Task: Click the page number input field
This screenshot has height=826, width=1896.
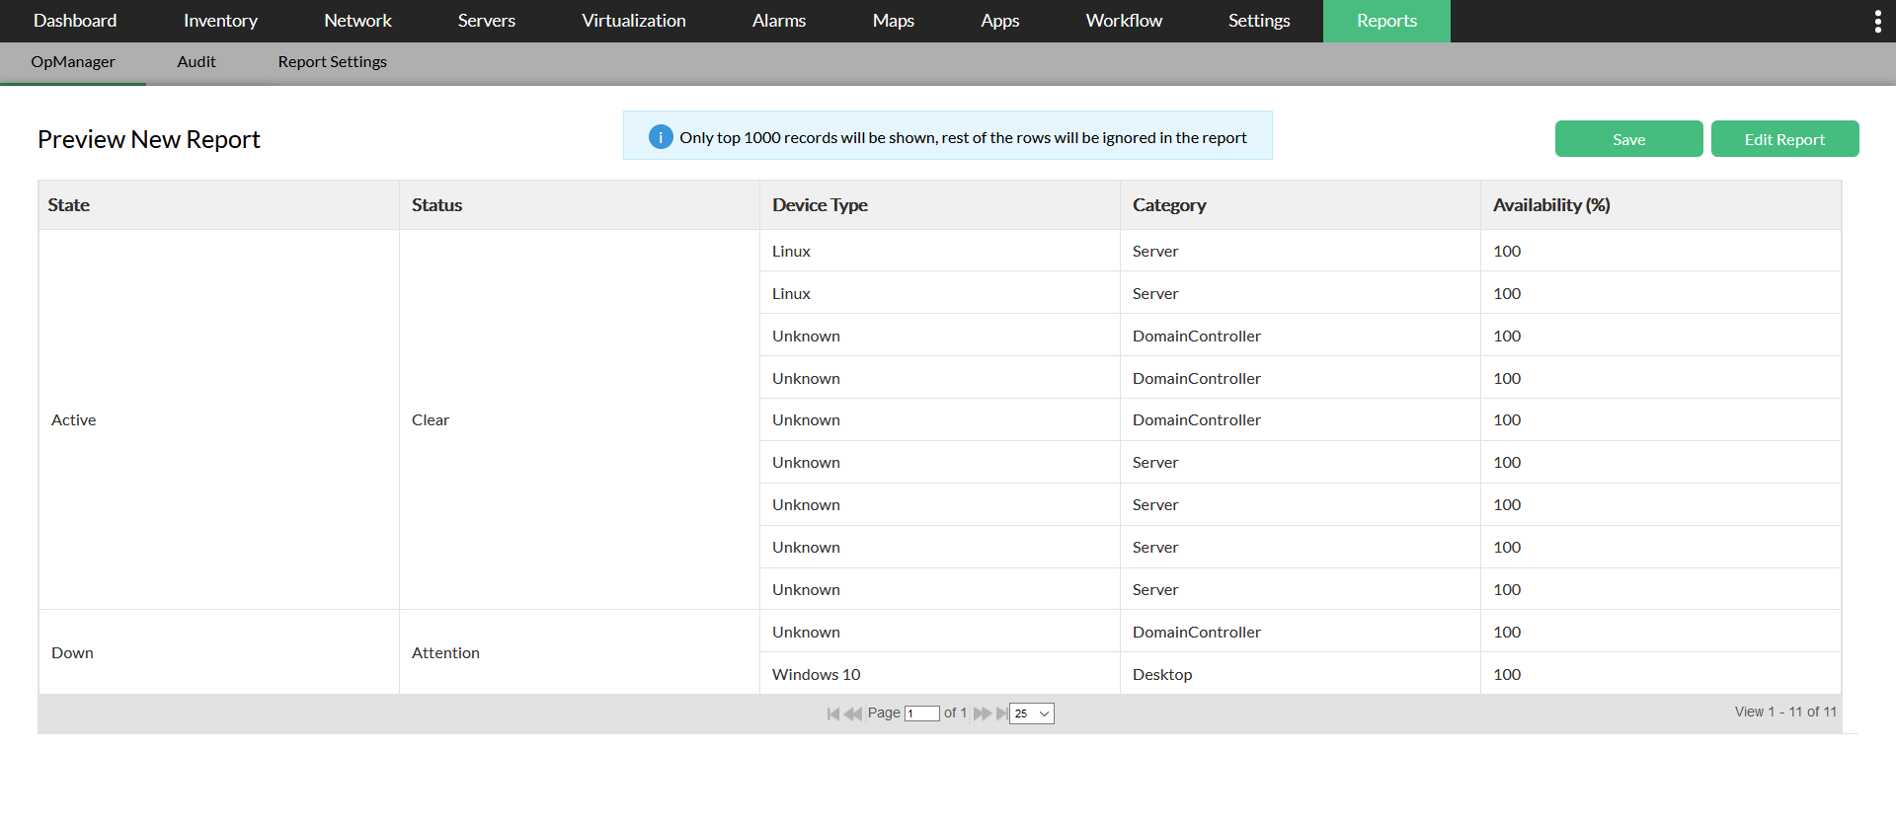Action: pyautogui.click(x=921, y=713)
